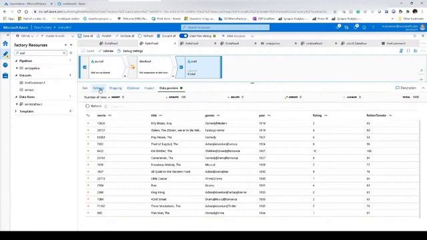Switch to the Inspect tab
427x240 pixels.
(x=149, y=88)
